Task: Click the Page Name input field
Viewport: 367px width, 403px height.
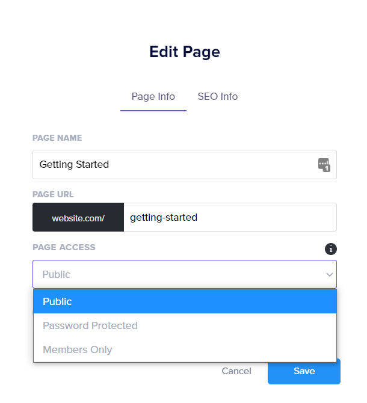Action: (x=174, y=164)
